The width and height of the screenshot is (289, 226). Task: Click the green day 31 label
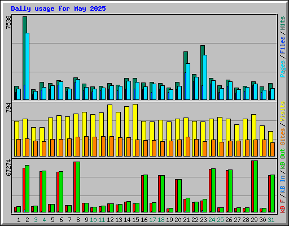[271, 220]
